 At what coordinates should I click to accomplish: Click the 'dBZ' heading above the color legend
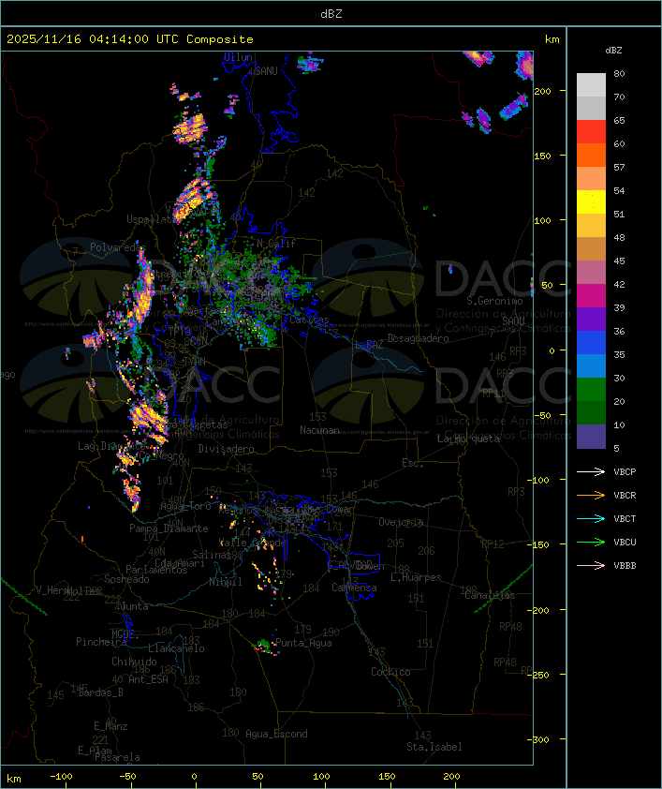coord(613,51)
